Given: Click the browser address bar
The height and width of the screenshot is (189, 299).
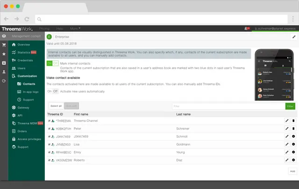Looking at the screenshot, I should [161, 19].
